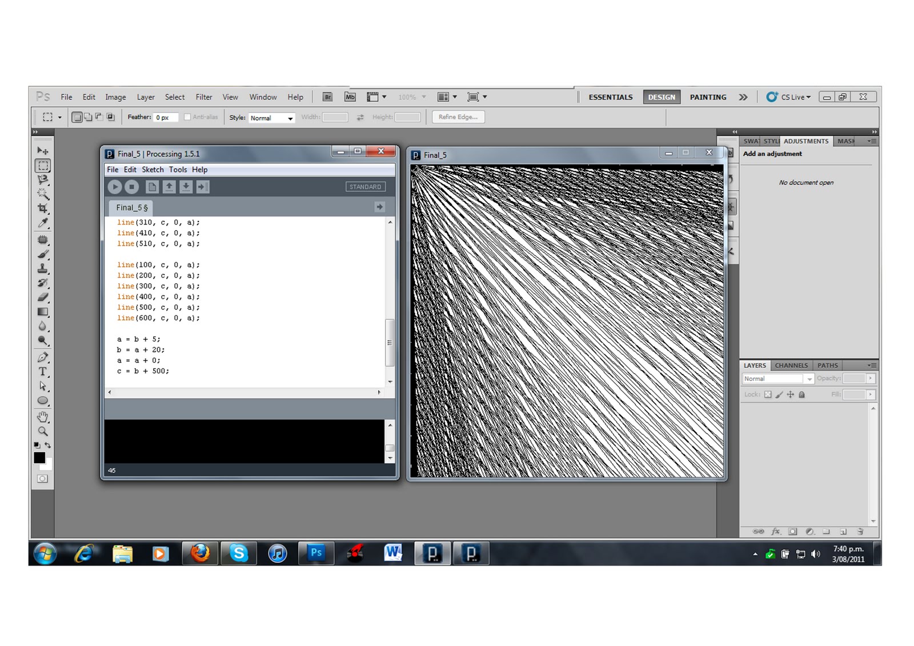914x646 pixels.
Task: Select the Path Selection tool
Action: click(x=43, y=386)
